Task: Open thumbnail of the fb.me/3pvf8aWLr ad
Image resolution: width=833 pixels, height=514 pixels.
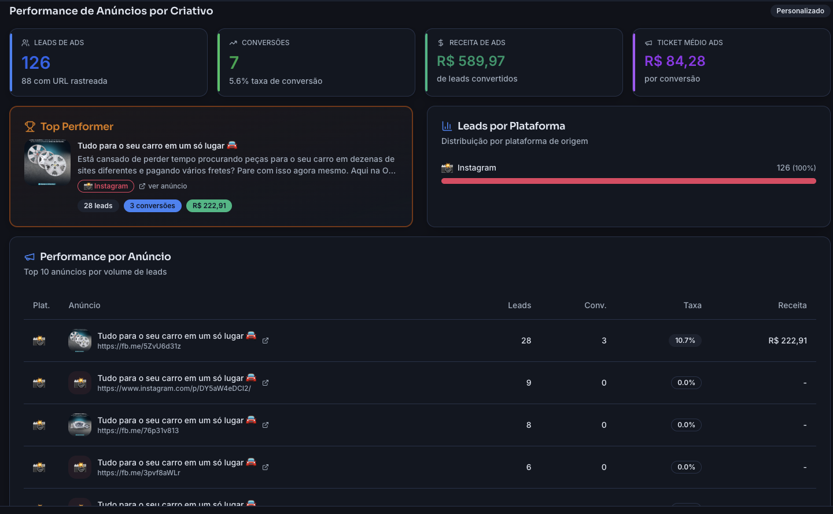Action: [x=80, y=467]
